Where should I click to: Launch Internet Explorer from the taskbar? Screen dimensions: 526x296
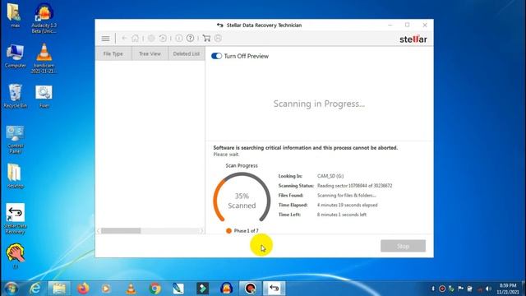(x=35, y=289)
